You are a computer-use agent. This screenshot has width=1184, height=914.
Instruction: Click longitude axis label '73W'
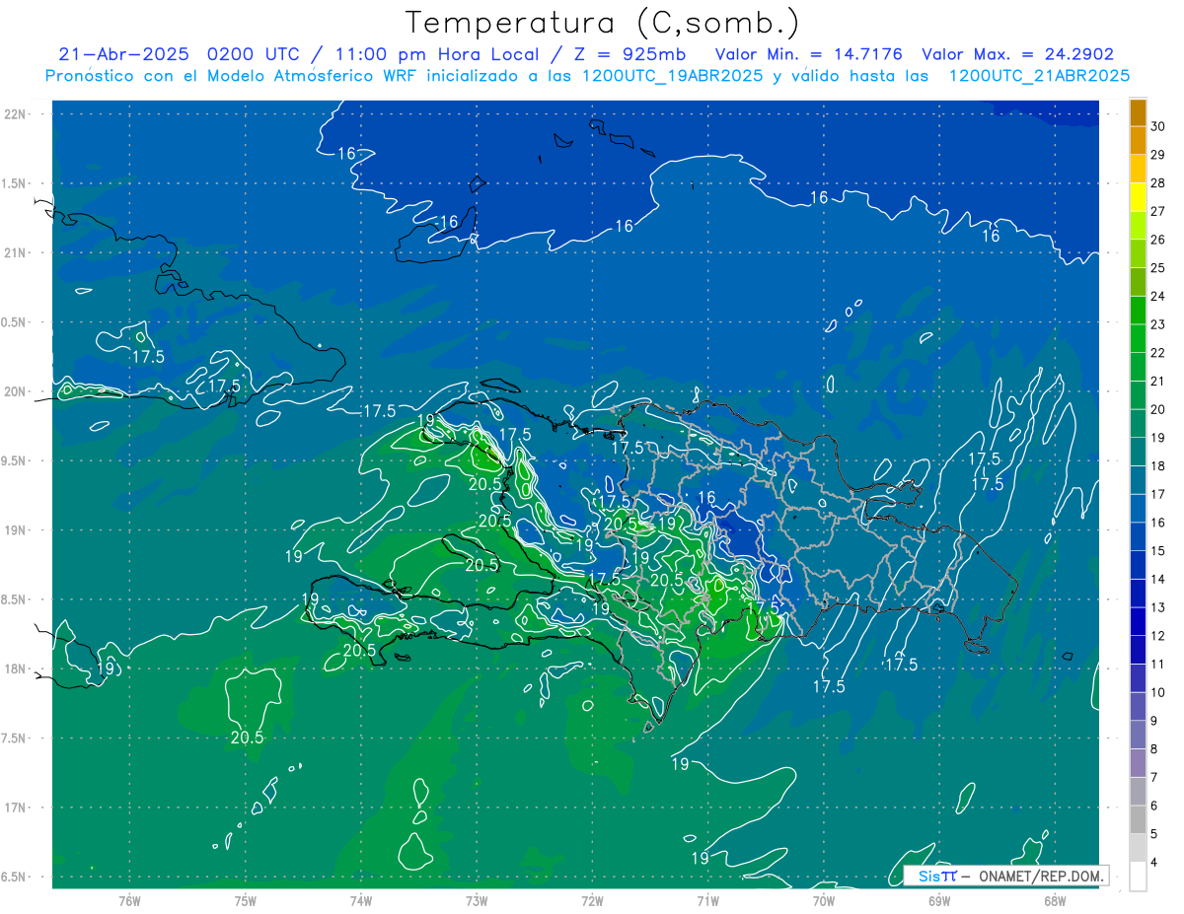tap(477, 900)
